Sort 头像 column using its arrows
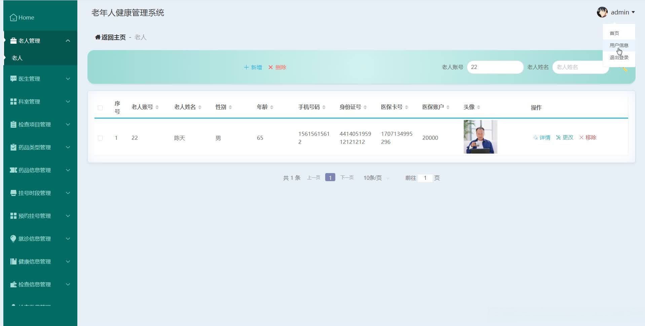Image resolution: width=645 pixels, height=326 pixels. pos(479,107)
